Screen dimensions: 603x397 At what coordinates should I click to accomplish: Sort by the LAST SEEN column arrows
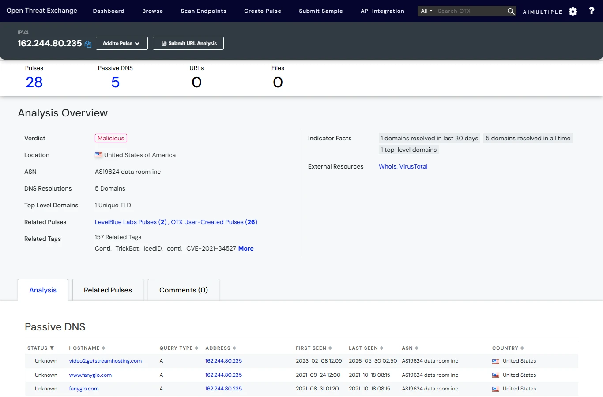click(381, 348)
